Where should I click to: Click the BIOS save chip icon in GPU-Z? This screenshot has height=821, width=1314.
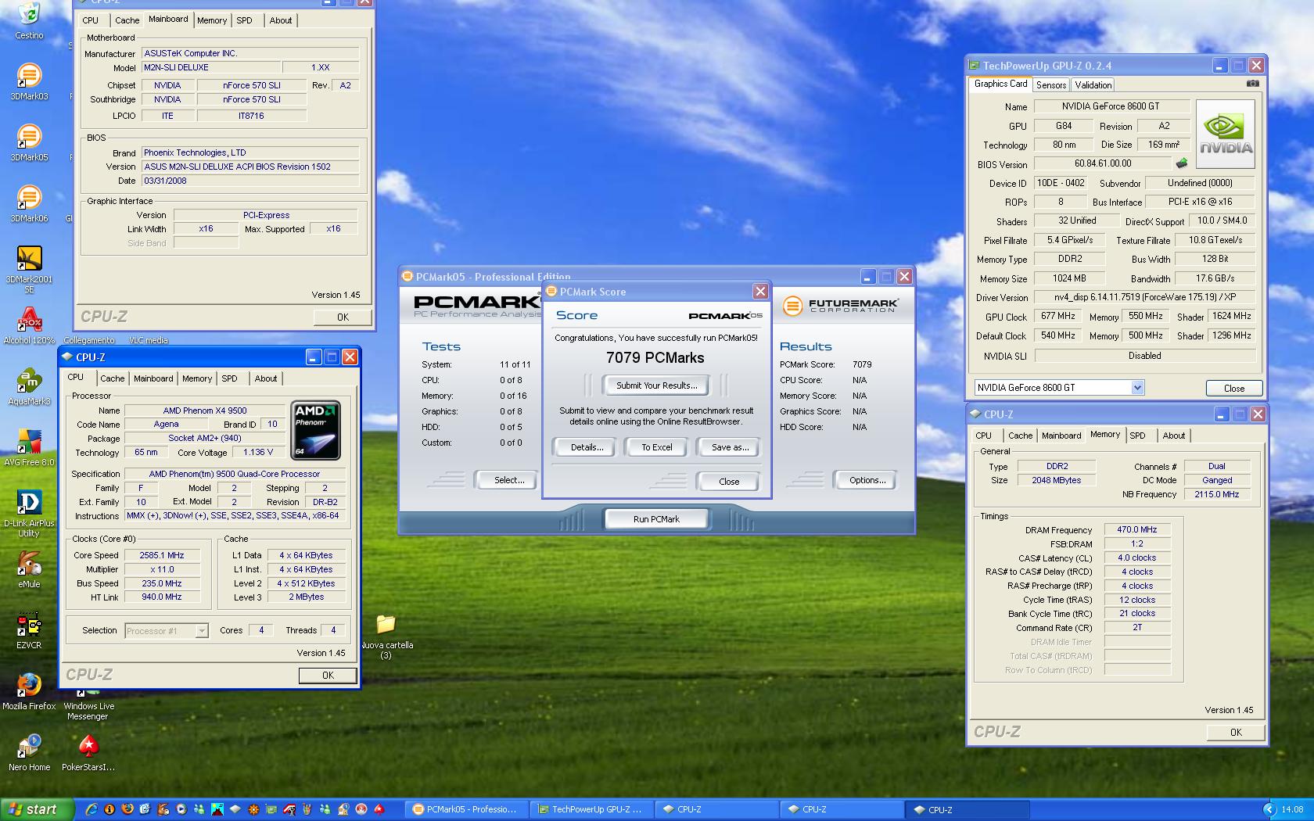[1182, 163]
